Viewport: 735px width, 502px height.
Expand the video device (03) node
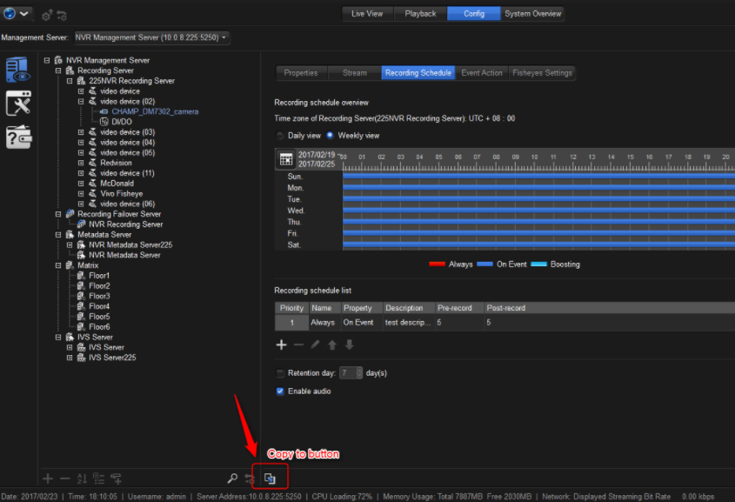click(81, 132)
